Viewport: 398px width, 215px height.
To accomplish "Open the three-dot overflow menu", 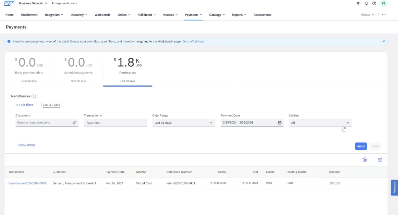I will (384, 15).
